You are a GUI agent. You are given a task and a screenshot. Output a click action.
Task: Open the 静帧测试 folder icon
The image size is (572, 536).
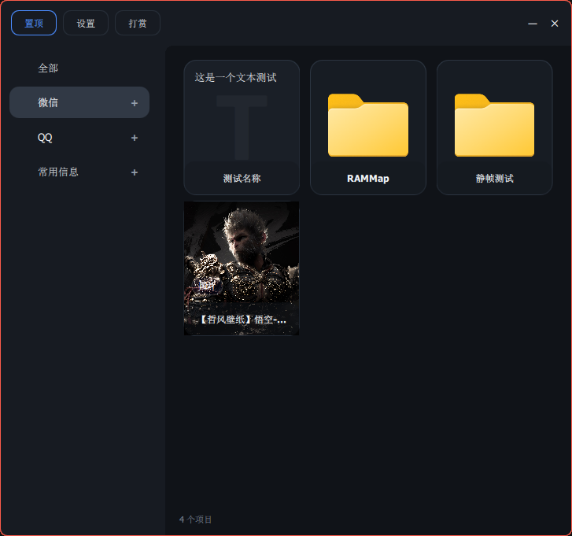pos(494,125)
